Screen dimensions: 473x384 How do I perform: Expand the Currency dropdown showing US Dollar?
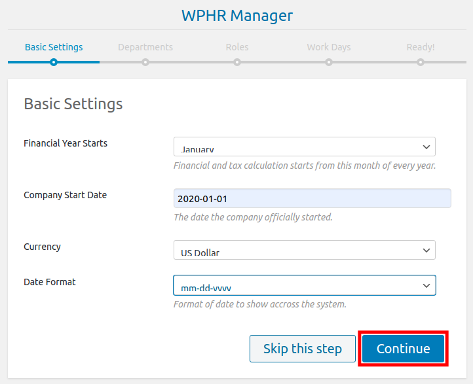point(304,250)
